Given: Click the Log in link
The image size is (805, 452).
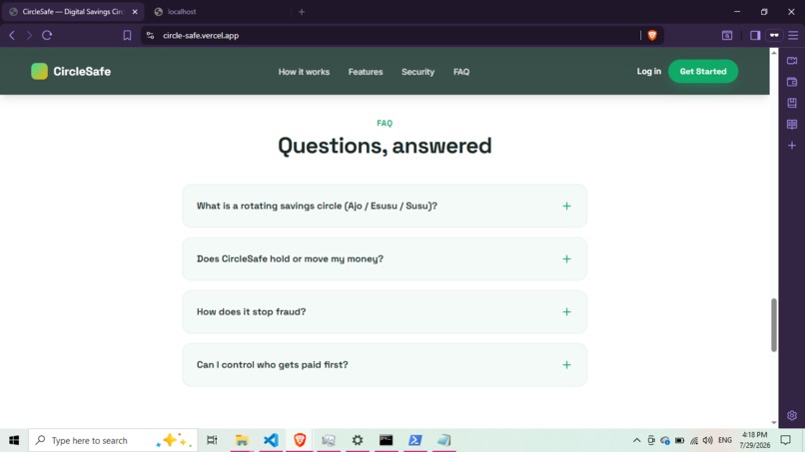Looking at the screenshot, I should click(x=649, y=71).
